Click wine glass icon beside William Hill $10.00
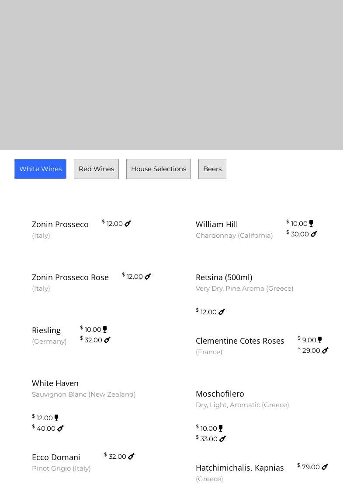 tap(311, 224)
